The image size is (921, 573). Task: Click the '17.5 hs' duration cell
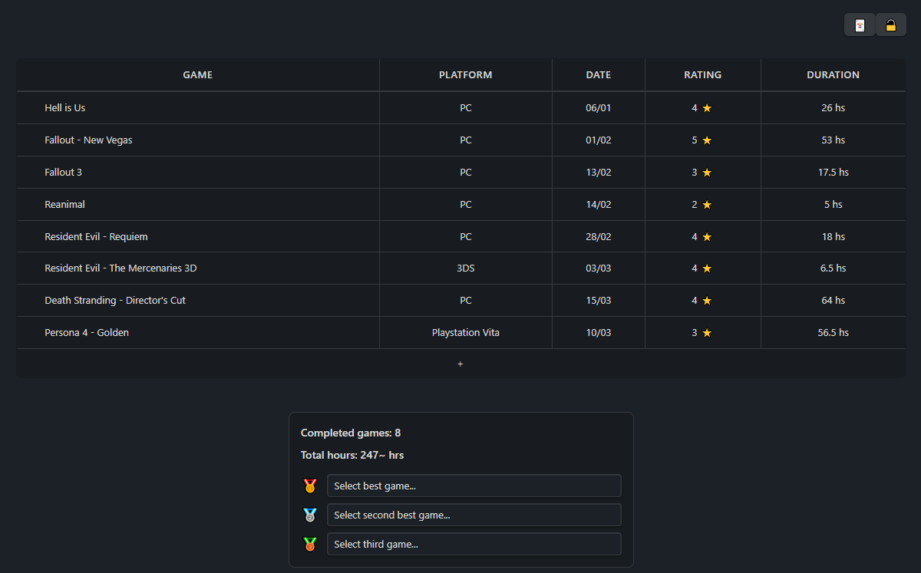point(834,173)
